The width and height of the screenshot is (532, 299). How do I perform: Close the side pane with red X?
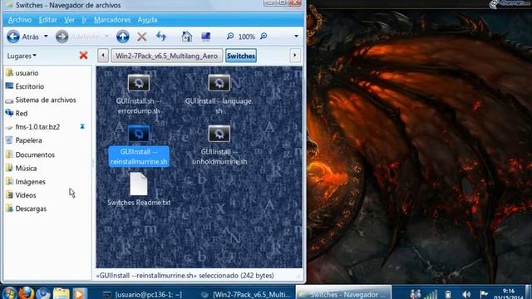pos(83,56)
